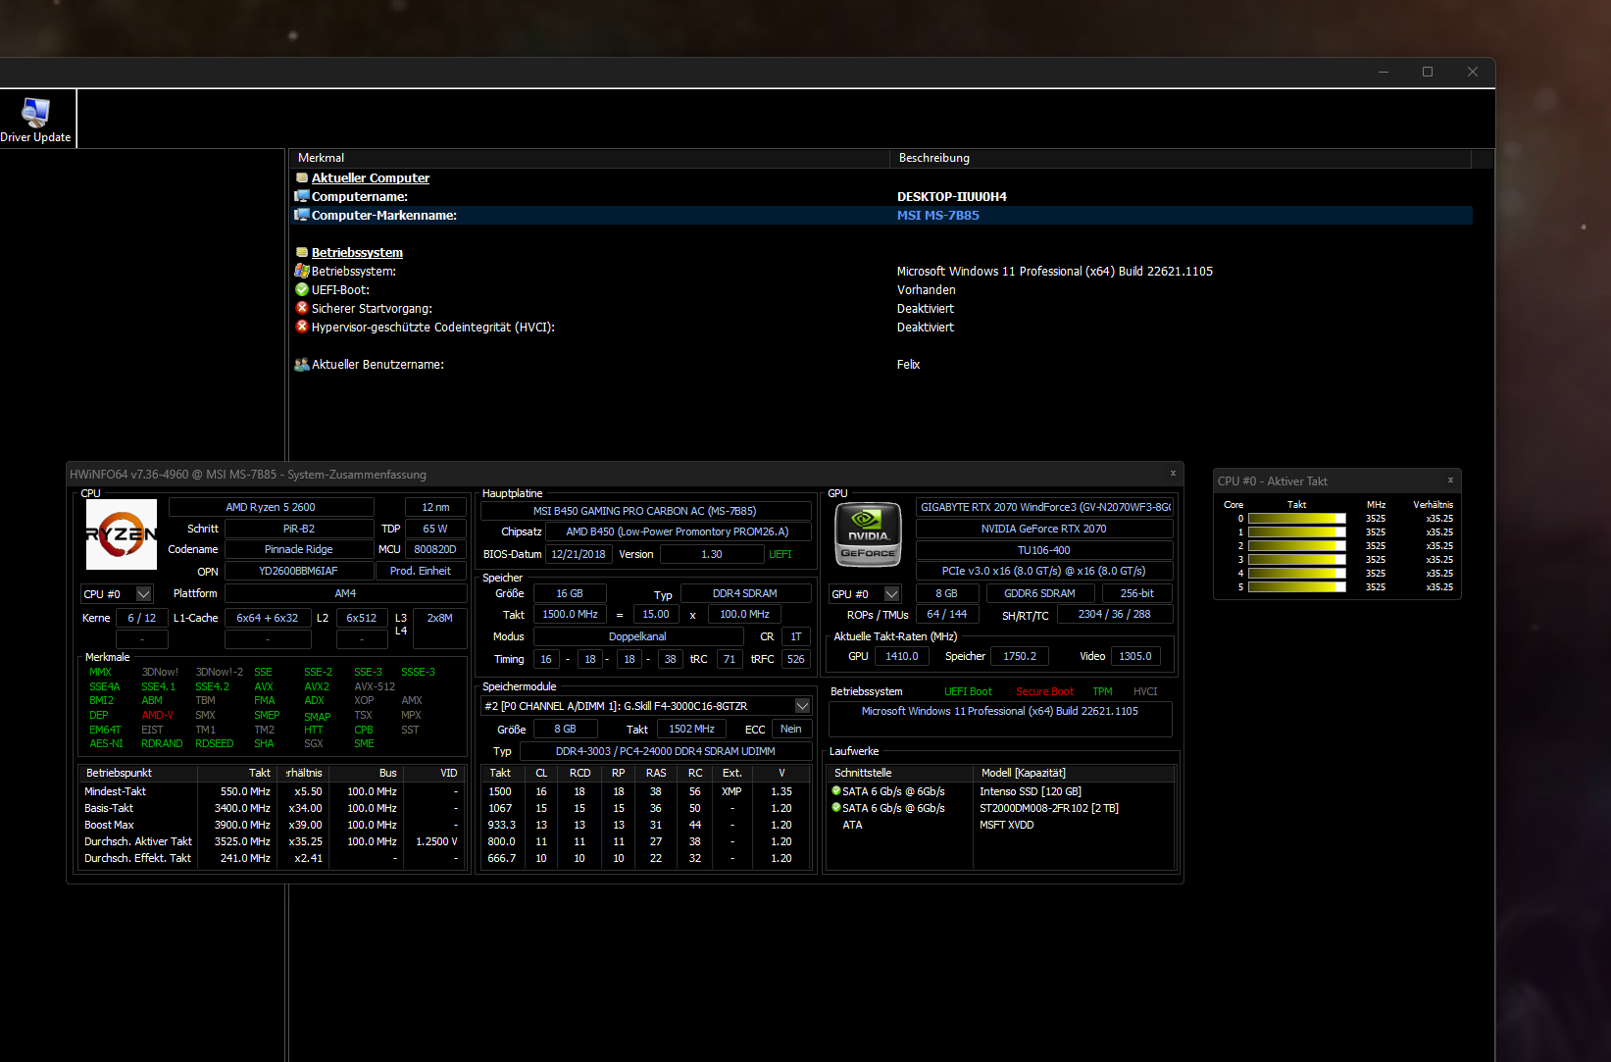Click the BIOS date 12/21/2018
This screenshot has width=1611, height=1062.
[579, 554]
